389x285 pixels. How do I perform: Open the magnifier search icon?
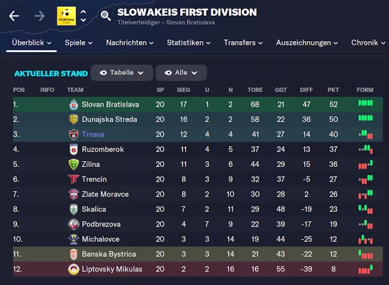106,16
